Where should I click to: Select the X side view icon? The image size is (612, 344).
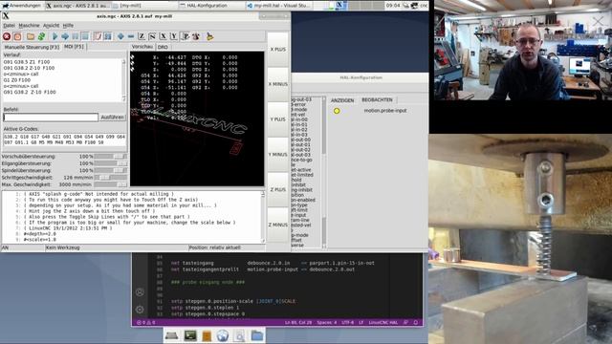164,36
